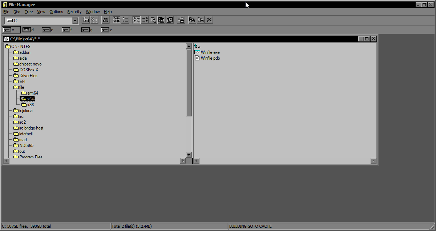The height and width of the screenshot is (231, 436).
Task: Click the Disconnect Network Drive toolbar icon
Action: pos(94,20)
